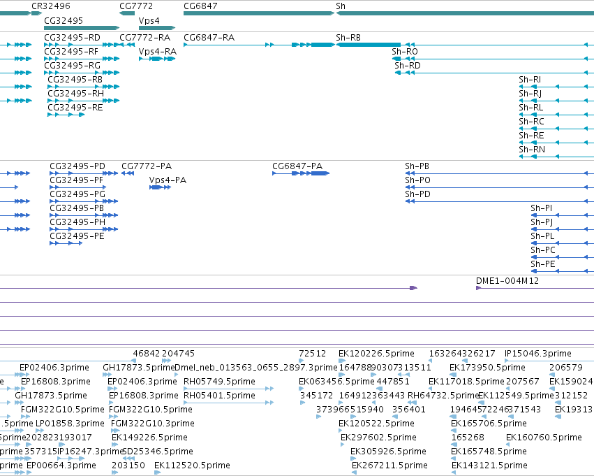Open the CG7772-RA transcript label
Image resolution: width=594 pixels, height=476 pixels.
(x=144, y=38)
